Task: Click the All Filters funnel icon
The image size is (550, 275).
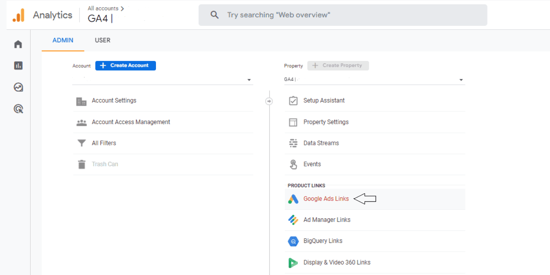Action: 81,143
